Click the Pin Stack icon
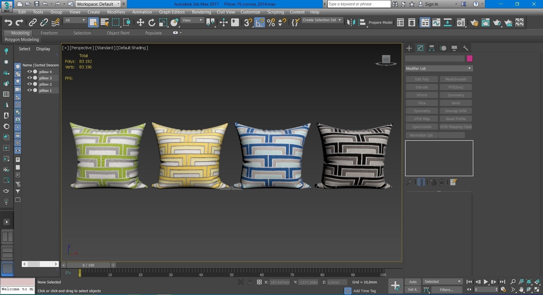The width and height of the screenshot is (543, 295). [409, 182]
